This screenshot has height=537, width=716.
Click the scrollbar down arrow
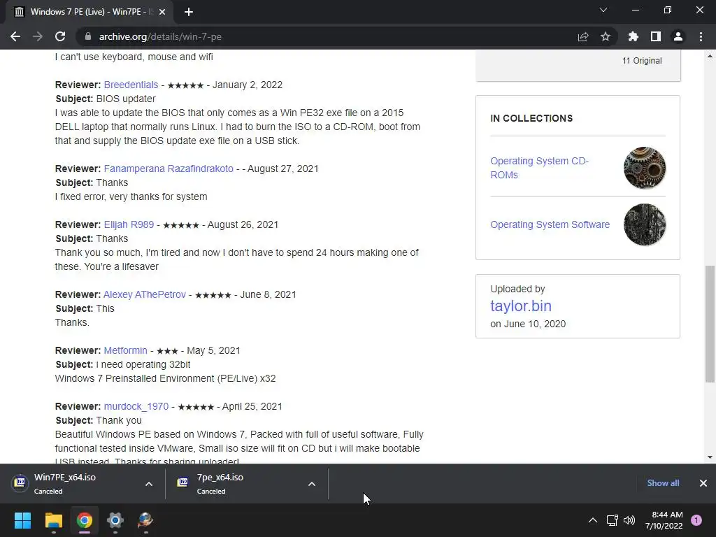pos(710,457)
